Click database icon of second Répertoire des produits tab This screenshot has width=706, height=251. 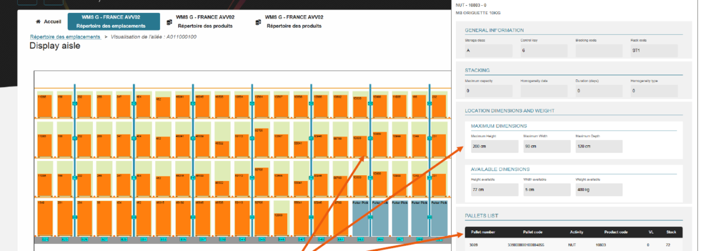[x=258, y=22]
